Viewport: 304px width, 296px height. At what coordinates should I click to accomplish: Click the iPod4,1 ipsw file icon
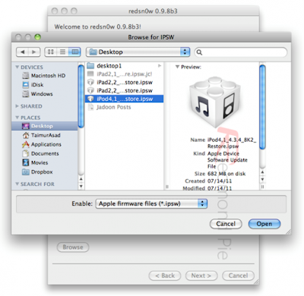[x=90, y=99]
